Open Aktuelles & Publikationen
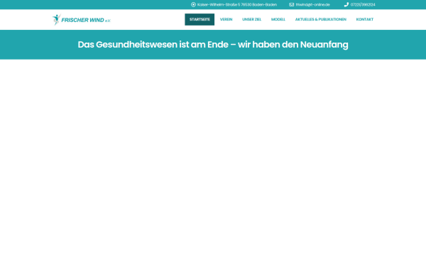426x266 pixels. [x=321, y=20]
